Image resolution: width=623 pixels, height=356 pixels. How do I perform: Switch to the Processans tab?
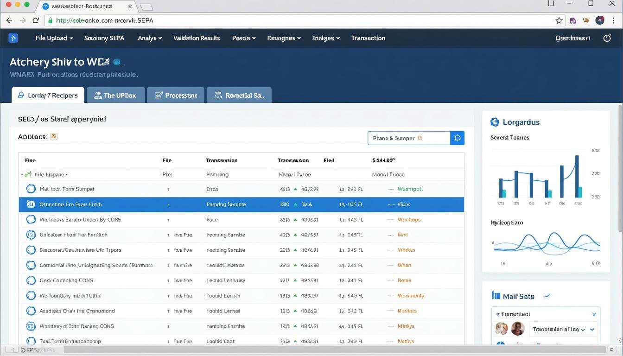(x=176, y=95)
